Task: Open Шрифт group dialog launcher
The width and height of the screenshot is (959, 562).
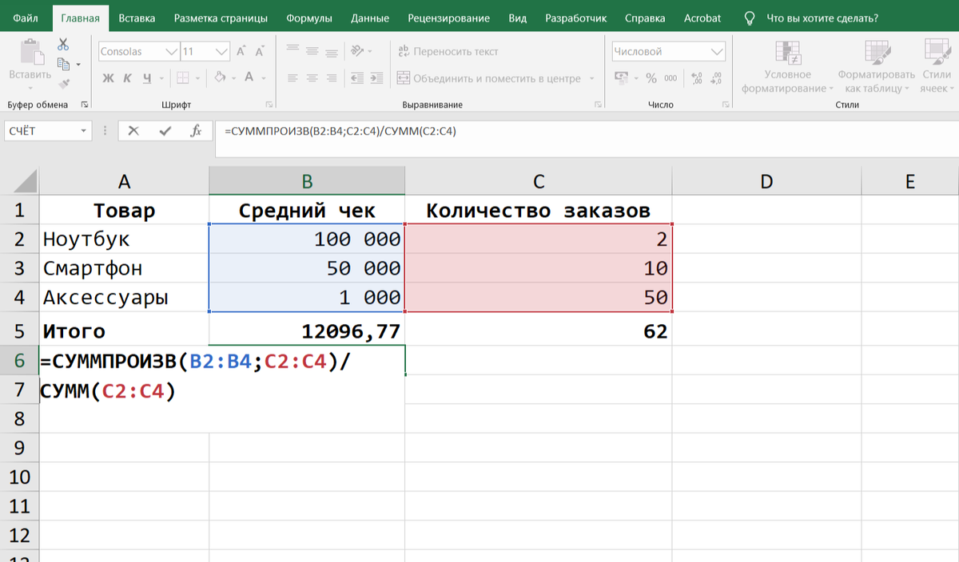Action: (269, 105)
